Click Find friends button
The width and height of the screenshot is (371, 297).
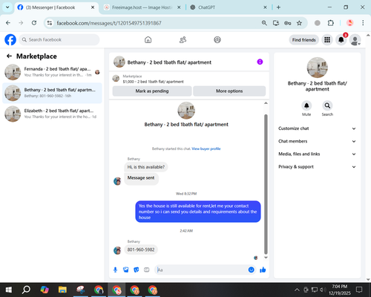303,40
